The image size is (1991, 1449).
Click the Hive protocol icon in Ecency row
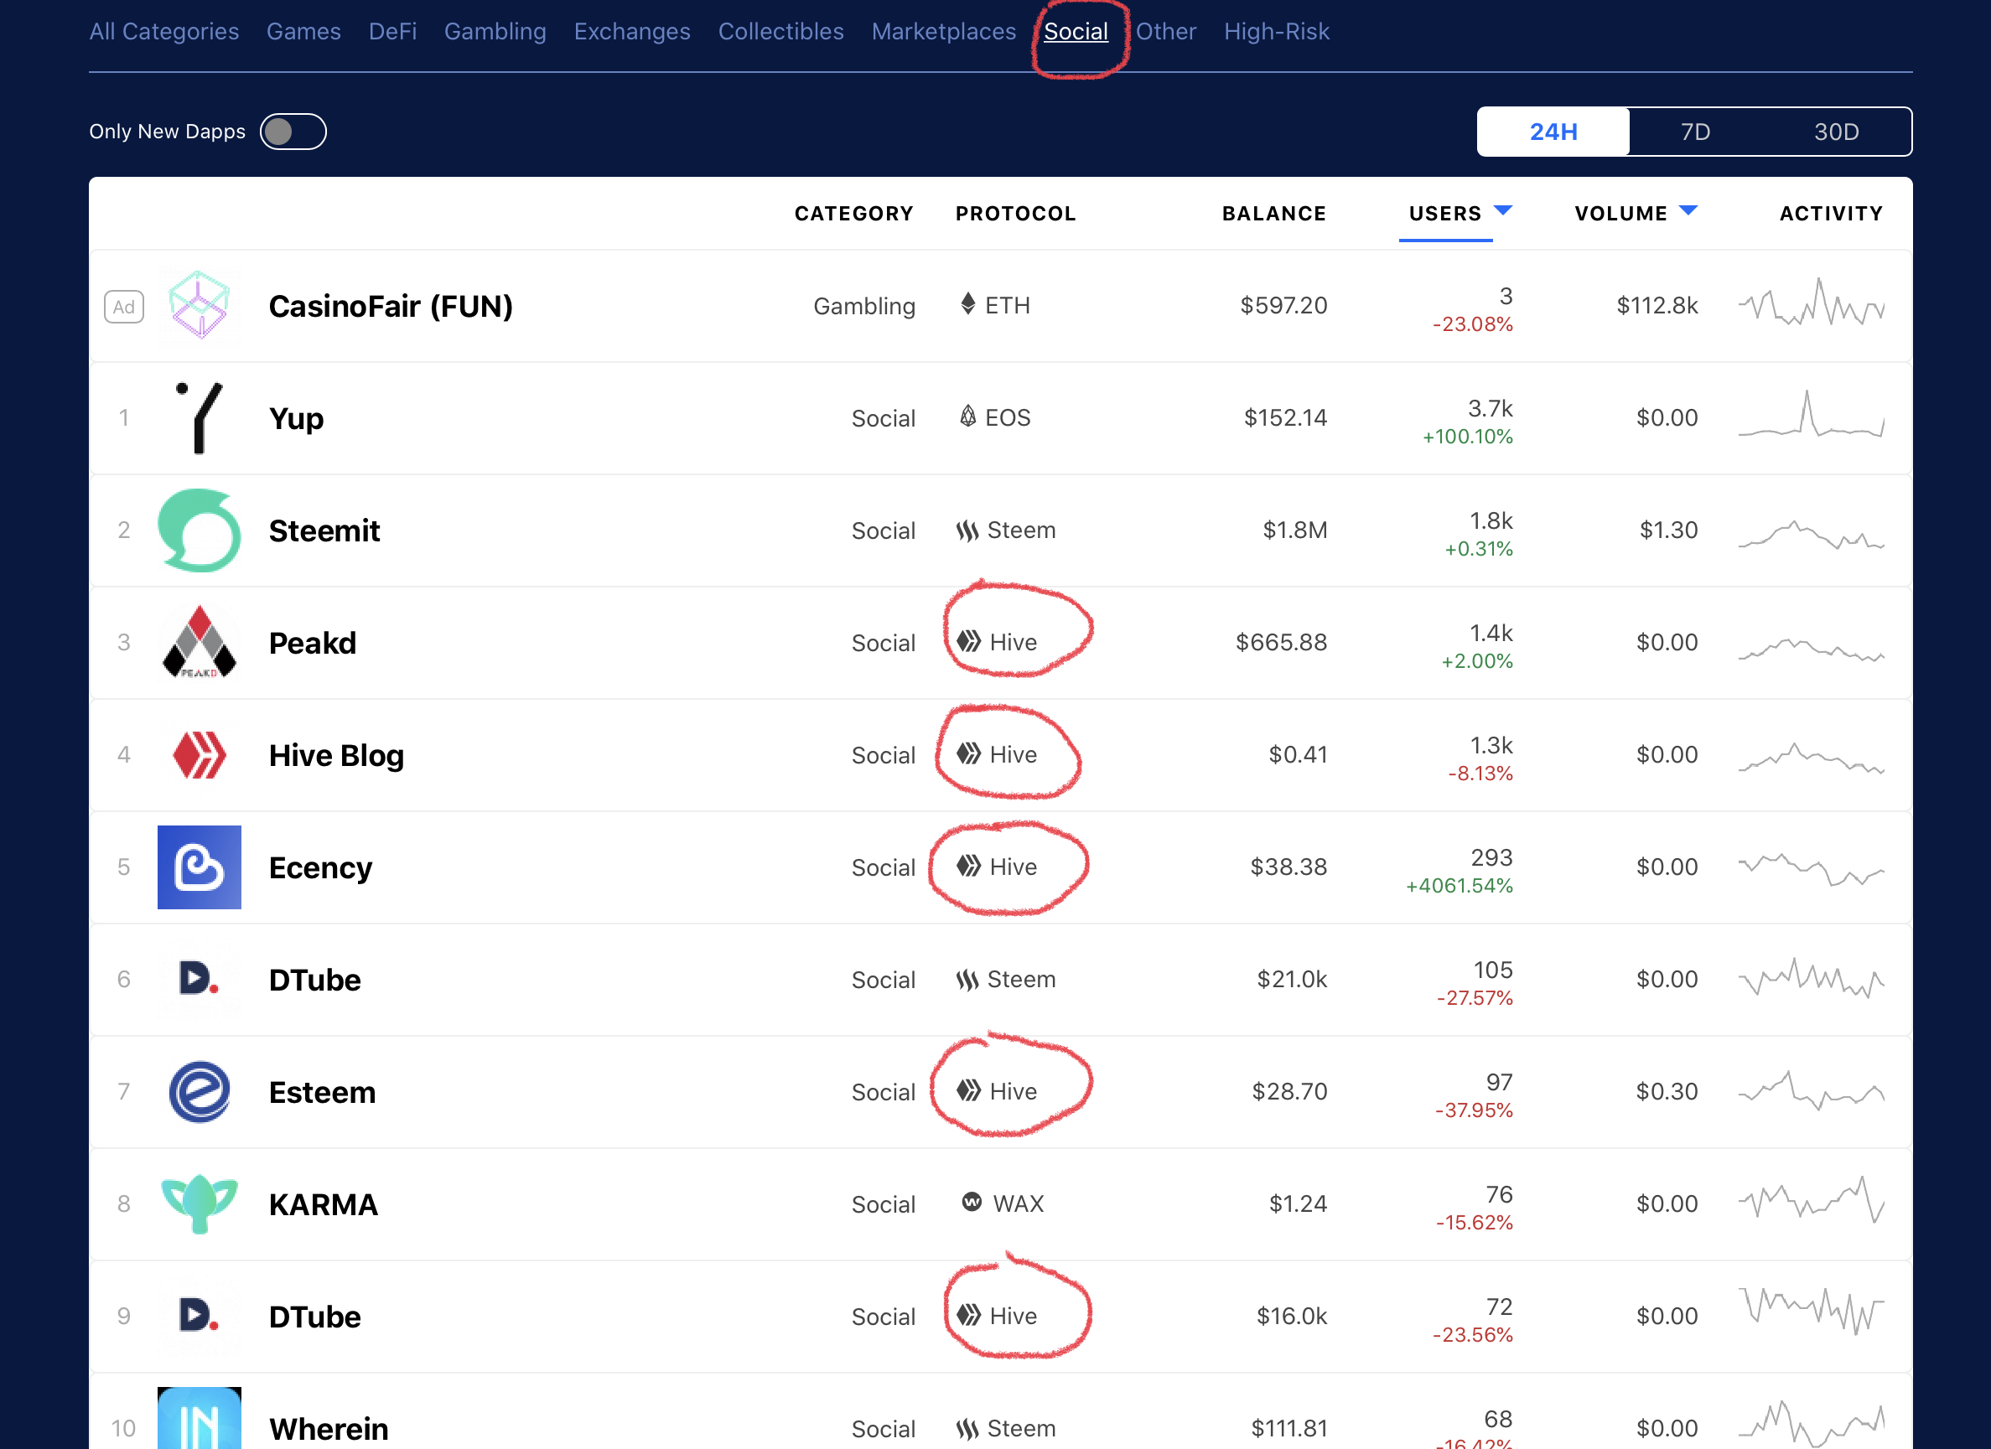969,867
